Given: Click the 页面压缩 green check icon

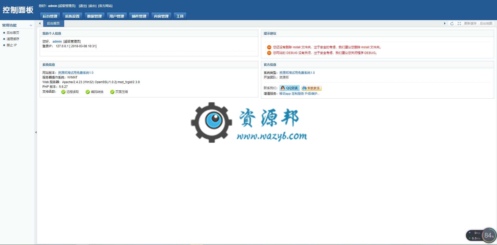Looking at the screenshot, I should (x=112, y=92).
